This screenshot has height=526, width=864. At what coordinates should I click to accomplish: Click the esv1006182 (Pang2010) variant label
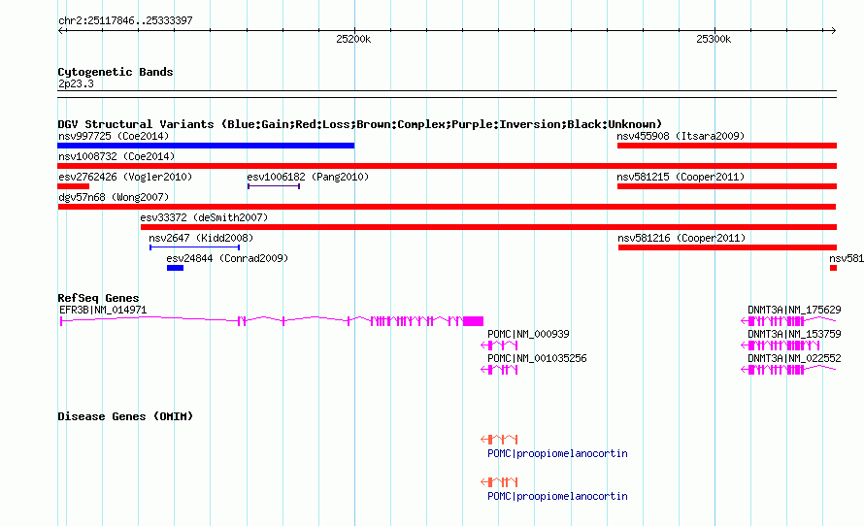308,177
